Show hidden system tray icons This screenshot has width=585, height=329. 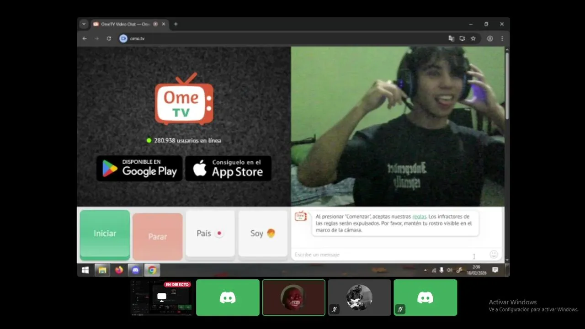[425, 270]
